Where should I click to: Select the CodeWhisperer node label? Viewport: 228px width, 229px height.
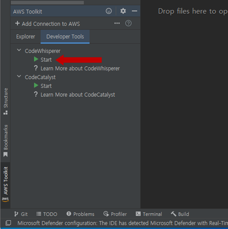[42, 51]
